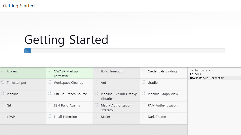Click the LDAP plugin label
Viewport: 241px width, 135px height.
[x=11, y=117]
